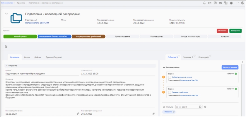Viewport: 246px width, 117px height.
Task: Click the round compass icon in header
Action: coord(231,3)
